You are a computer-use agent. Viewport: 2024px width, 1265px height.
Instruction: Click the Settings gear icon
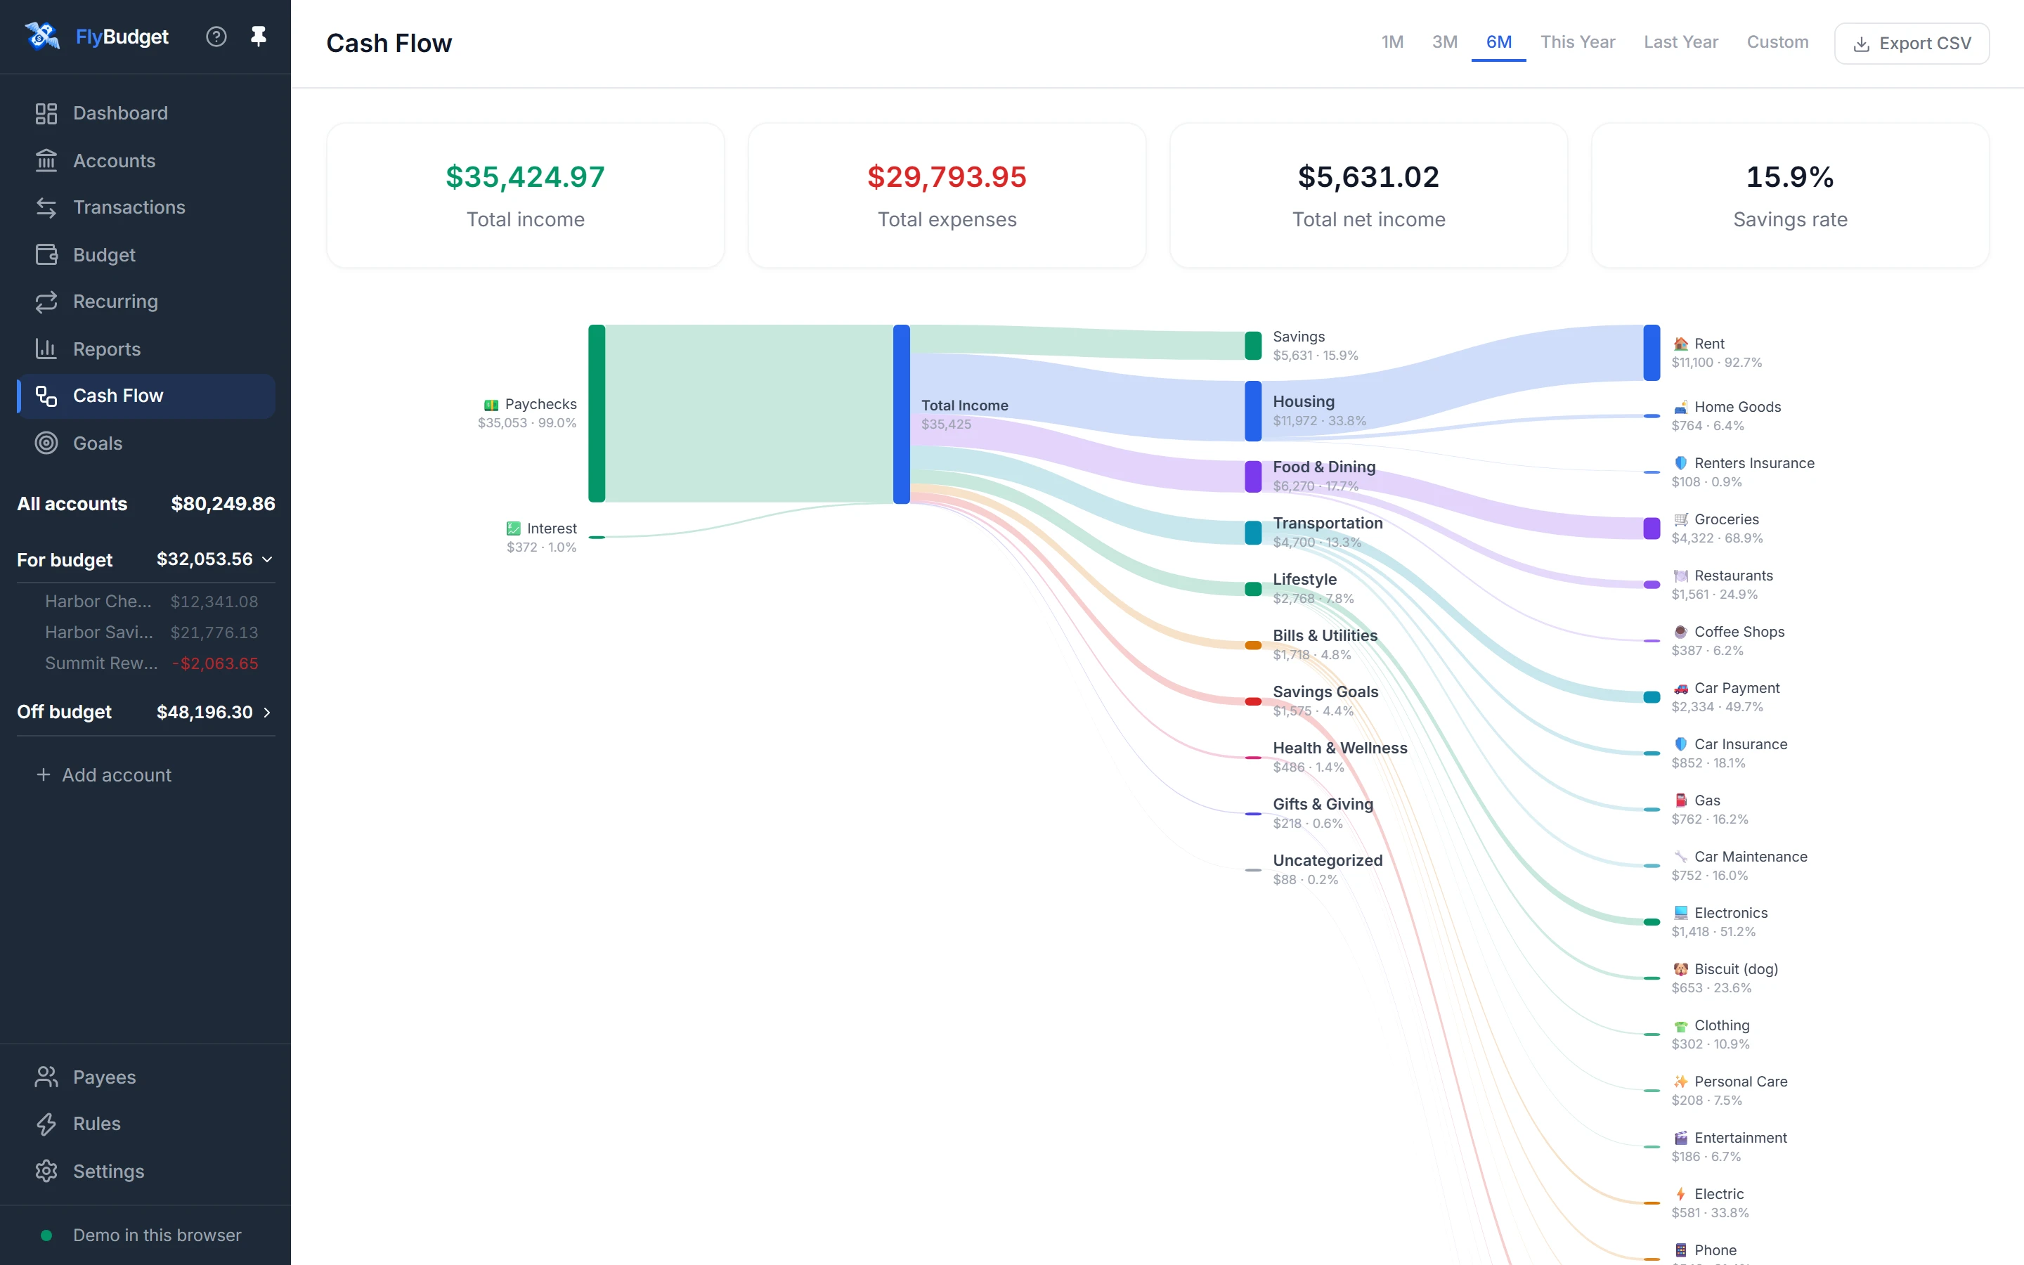(x=46, y=1170)
